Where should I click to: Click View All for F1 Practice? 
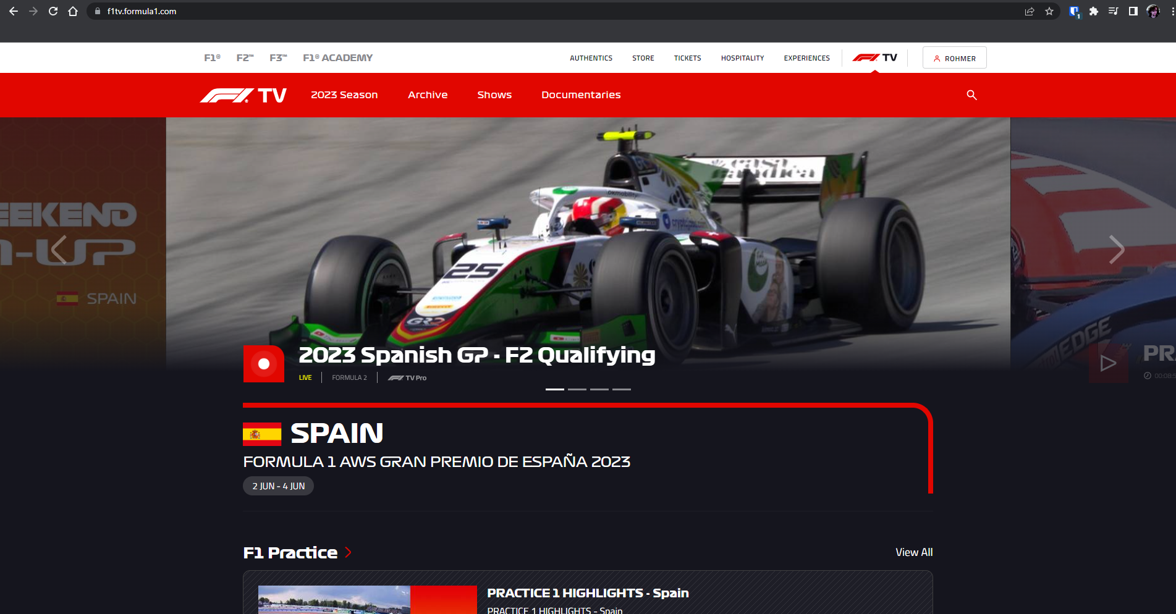(914, 552)
